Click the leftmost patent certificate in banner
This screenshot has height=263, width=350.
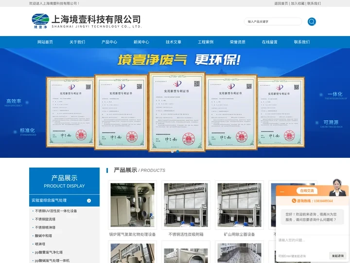[70, 112]
